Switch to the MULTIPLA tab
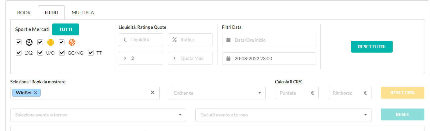 [83, 13]
